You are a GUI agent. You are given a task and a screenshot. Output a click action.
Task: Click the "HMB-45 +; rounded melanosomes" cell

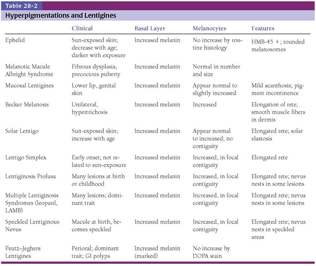point(278,46)
